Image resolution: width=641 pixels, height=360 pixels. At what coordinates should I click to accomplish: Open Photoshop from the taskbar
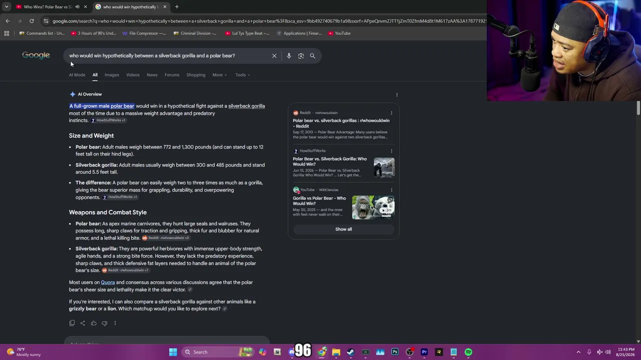395,352
